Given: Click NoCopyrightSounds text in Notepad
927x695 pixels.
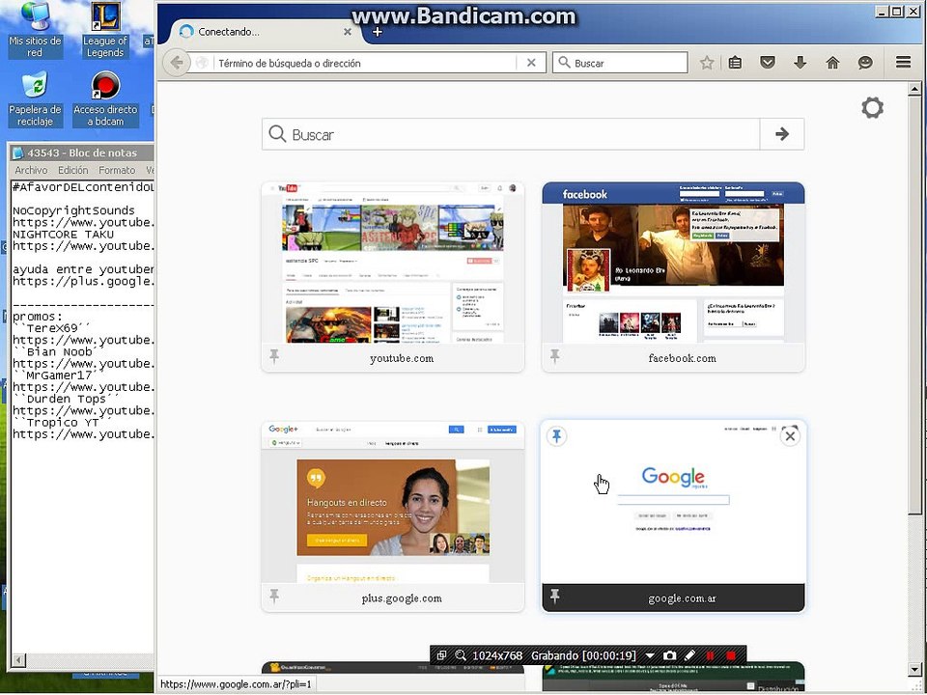Looking at the screenshot, I should (73, 210).
